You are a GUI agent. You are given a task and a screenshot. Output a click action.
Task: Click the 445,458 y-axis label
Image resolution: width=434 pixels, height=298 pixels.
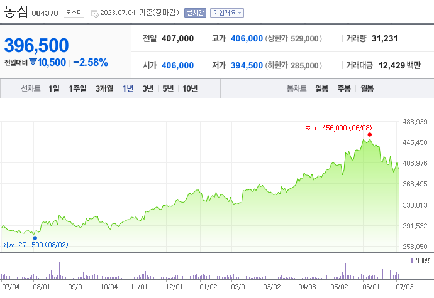click(x=415, y=142)
